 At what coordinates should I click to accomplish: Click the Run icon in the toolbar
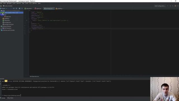(168, 6)
